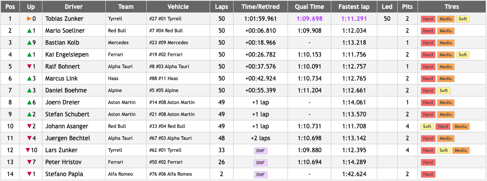The width and height of the screenshot is (487, 181).
Task: Click the DNF badge in Stefano Papia's row
Action: [261, 174]
